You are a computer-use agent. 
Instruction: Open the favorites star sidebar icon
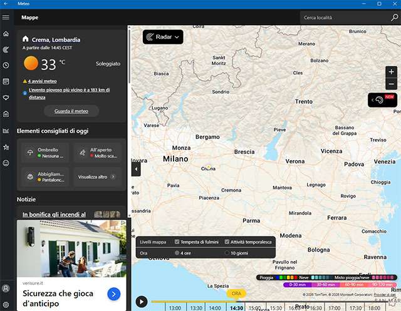pos(6,147)
